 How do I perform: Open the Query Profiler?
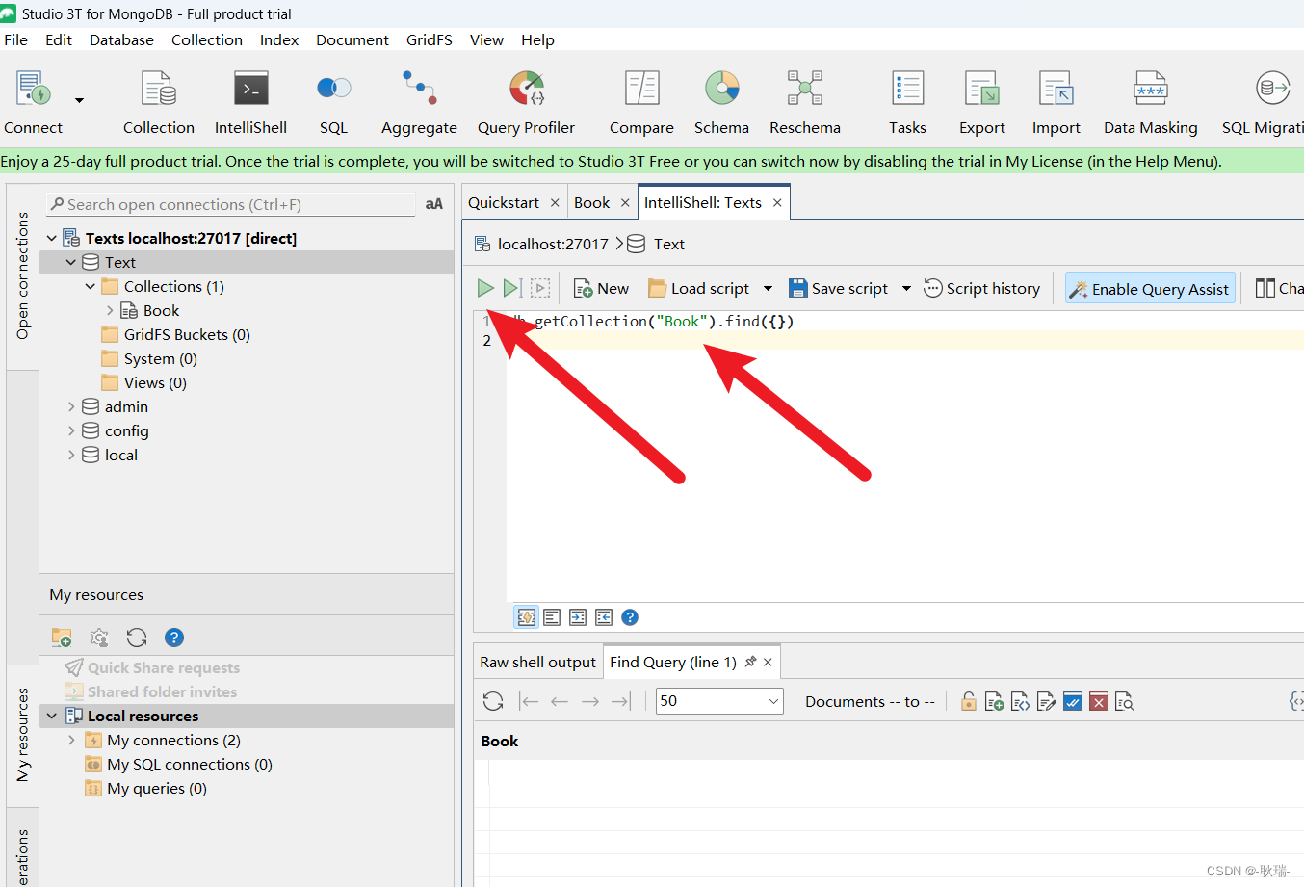(x=526, y=102)
